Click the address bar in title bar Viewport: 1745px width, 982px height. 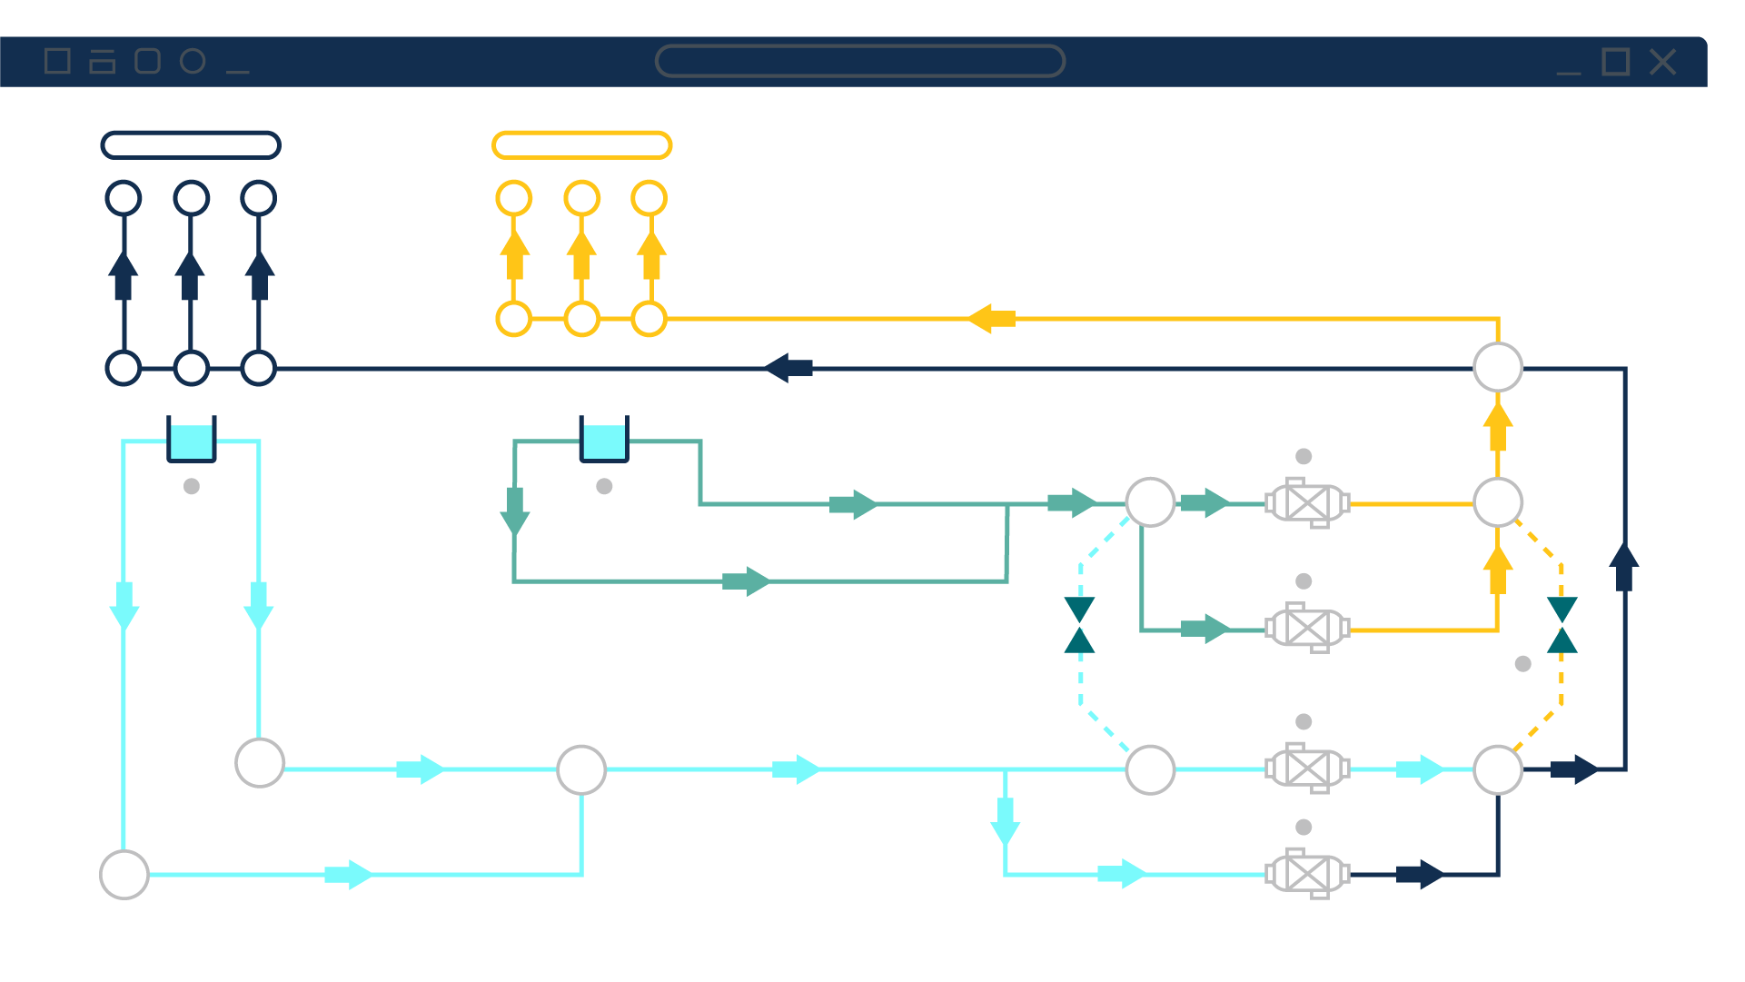pyautogui.click(x=859, y=61)
